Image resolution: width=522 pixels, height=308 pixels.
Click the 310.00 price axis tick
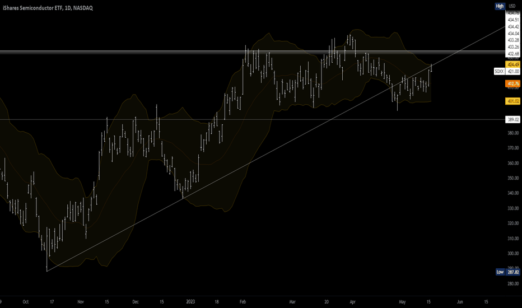(x=513, y=239)
